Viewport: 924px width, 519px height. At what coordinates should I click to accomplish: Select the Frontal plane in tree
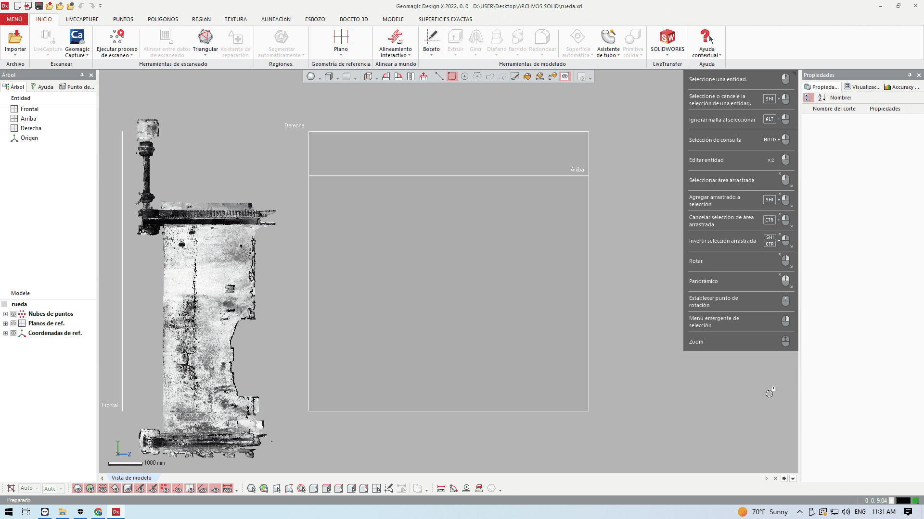29,109
